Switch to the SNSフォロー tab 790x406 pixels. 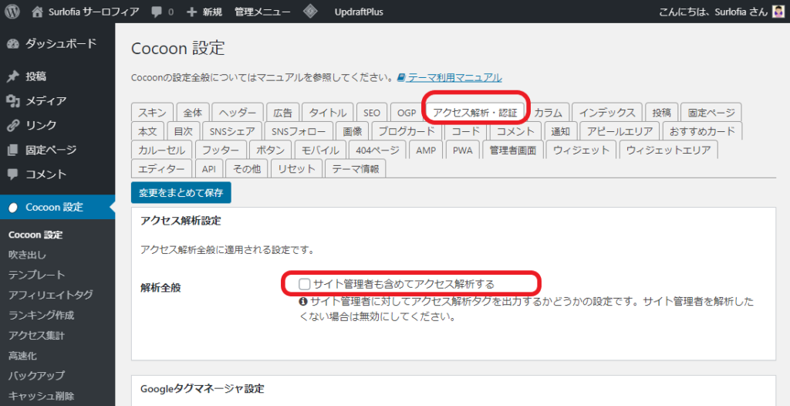point(299,131)
